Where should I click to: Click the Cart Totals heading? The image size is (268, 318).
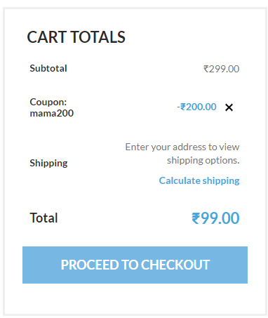(76, 37)
